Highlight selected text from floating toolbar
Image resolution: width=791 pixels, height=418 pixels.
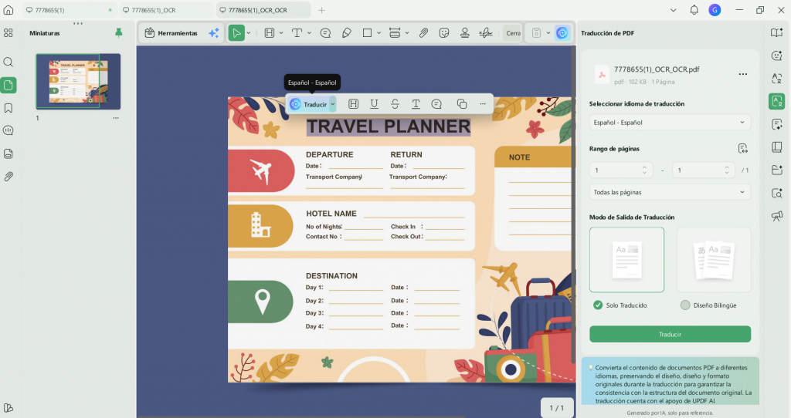tap(353, 104)
